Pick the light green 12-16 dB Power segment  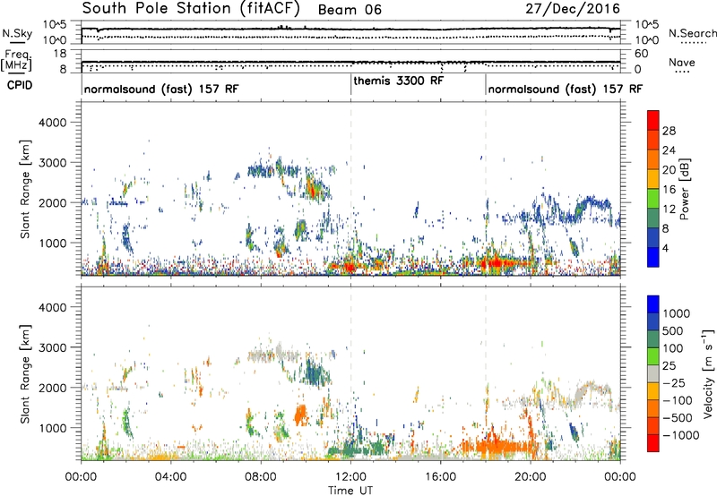click(x=653, y=199)
